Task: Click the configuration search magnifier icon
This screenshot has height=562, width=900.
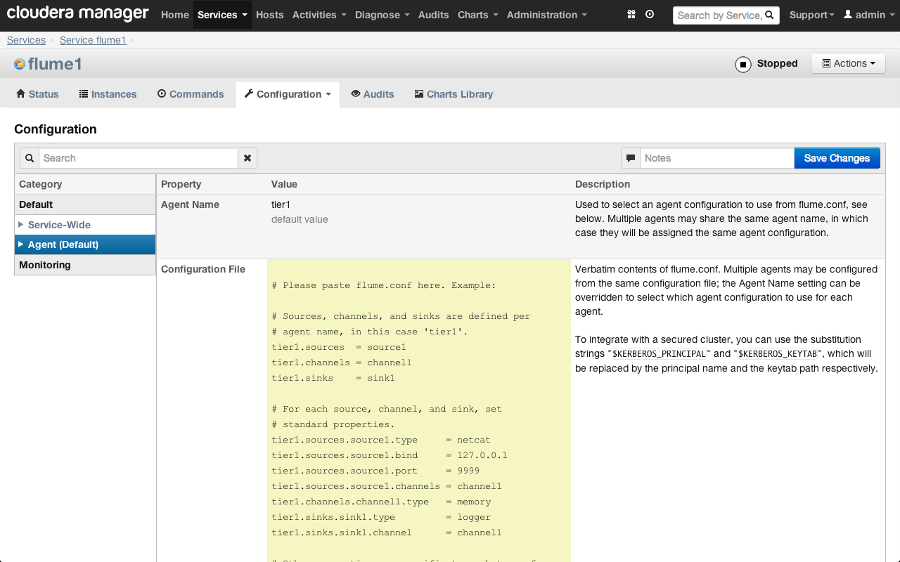Action: [x=30, y=158]
